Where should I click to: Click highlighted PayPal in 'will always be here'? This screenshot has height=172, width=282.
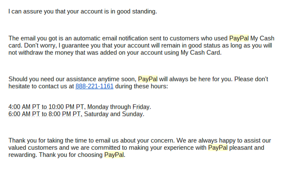click(148, 79)
